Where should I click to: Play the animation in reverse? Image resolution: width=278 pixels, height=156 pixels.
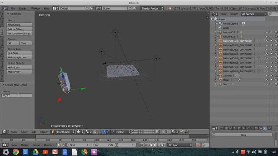(151, 145)
